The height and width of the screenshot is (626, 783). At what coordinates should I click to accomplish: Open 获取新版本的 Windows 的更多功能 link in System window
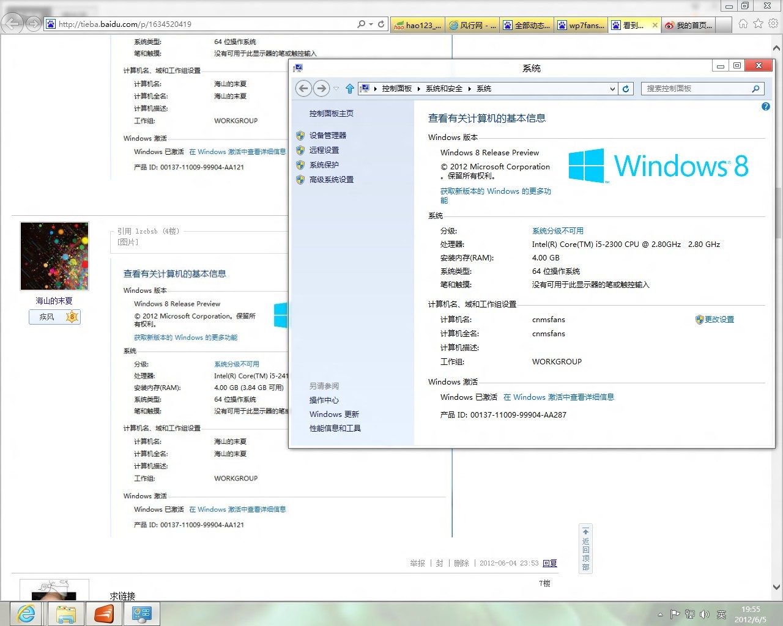pyautogui.click(x=495, y=196)
